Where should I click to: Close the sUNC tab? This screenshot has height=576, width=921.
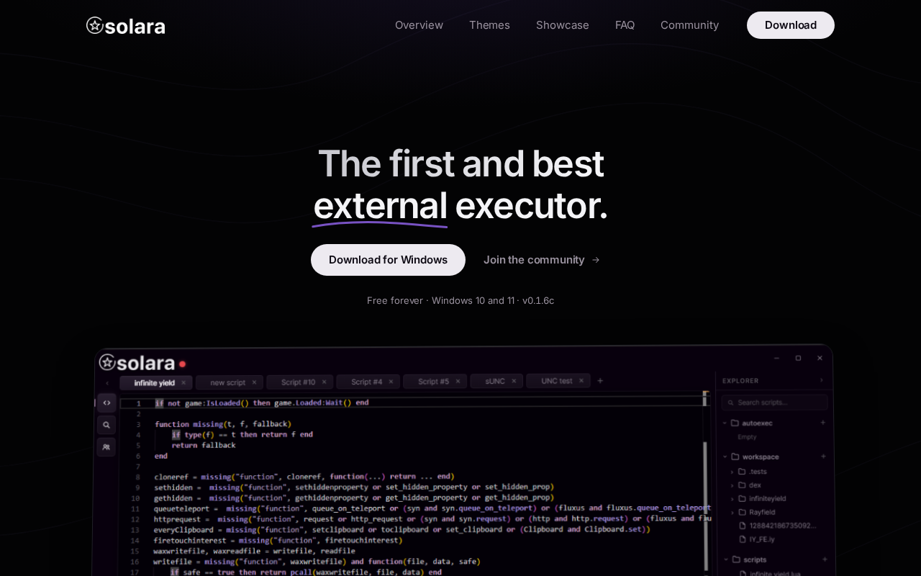coord(514,382)
